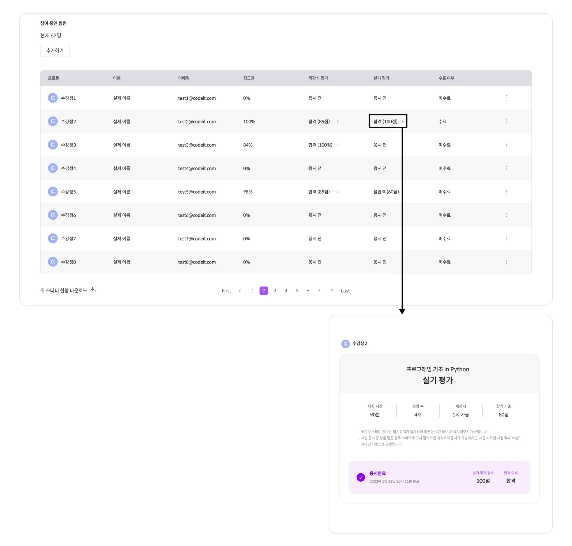The width and height of the screenshot is (572, 546).
Task: Click the download icon beside 스터디 현황 다운로드
Action: (x=93, y=290)
